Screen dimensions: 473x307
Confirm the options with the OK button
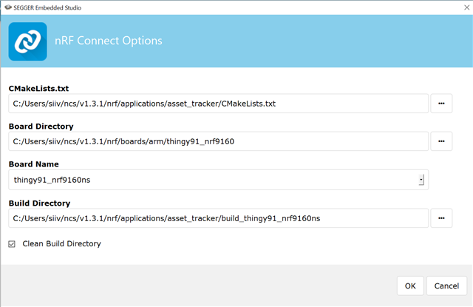click(x=410, y=286)
